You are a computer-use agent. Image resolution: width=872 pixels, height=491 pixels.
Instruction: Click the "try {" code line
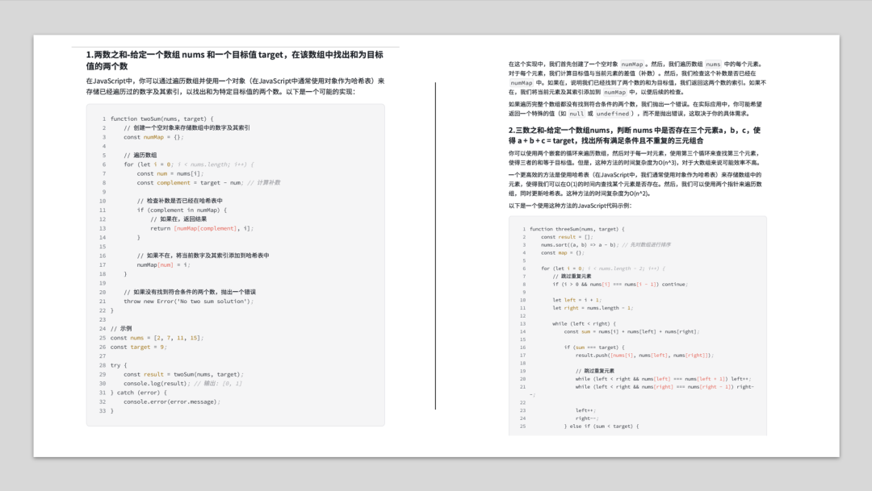(x=119, y=365)
